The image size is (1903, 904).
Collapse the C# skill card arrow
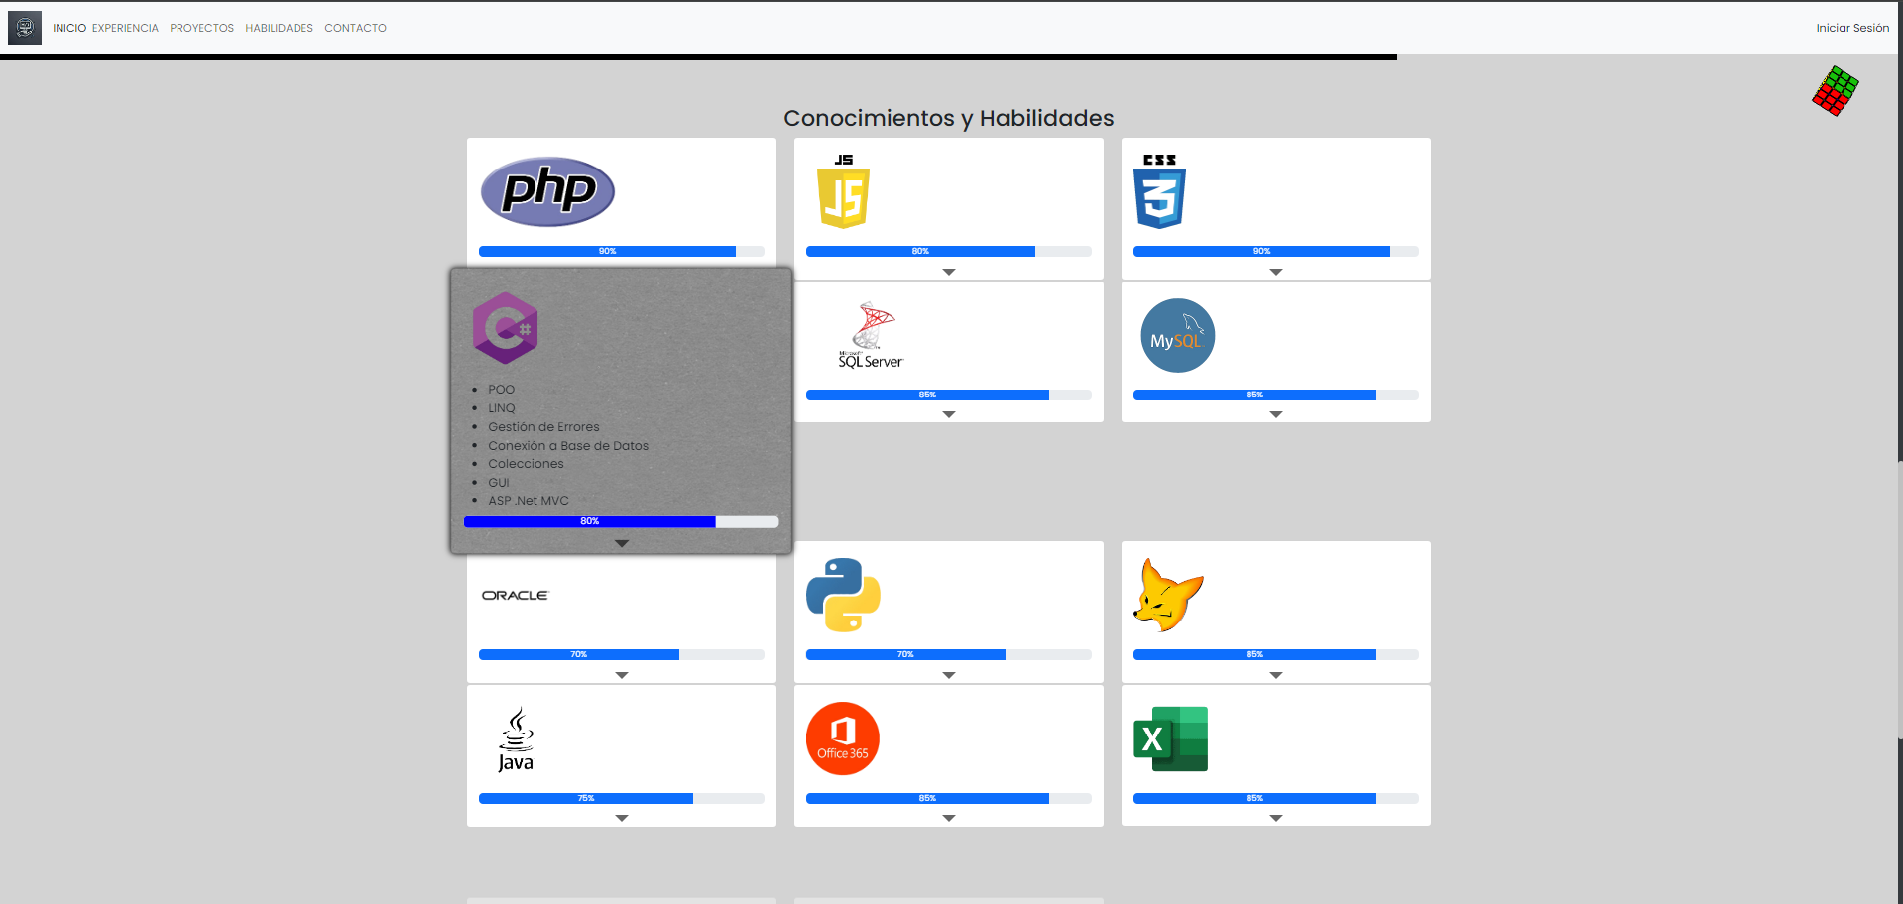point(622,543)
